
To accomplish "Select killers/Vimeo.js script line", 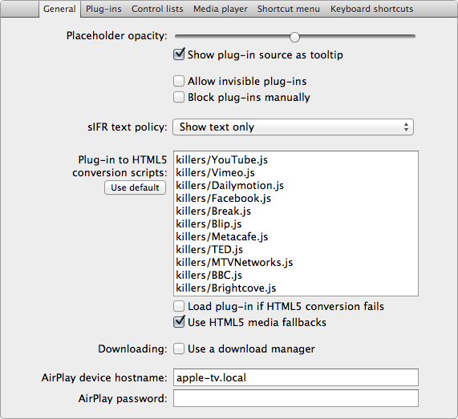I will (215, 173).
